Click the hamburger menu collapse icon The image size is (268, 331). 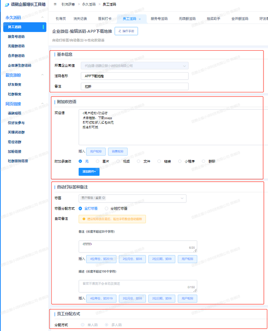pos(55,4)
